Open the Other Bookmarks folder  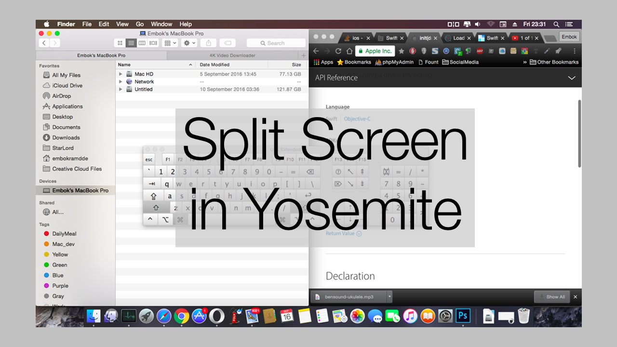pyautogui.click(x=554, y=62)
